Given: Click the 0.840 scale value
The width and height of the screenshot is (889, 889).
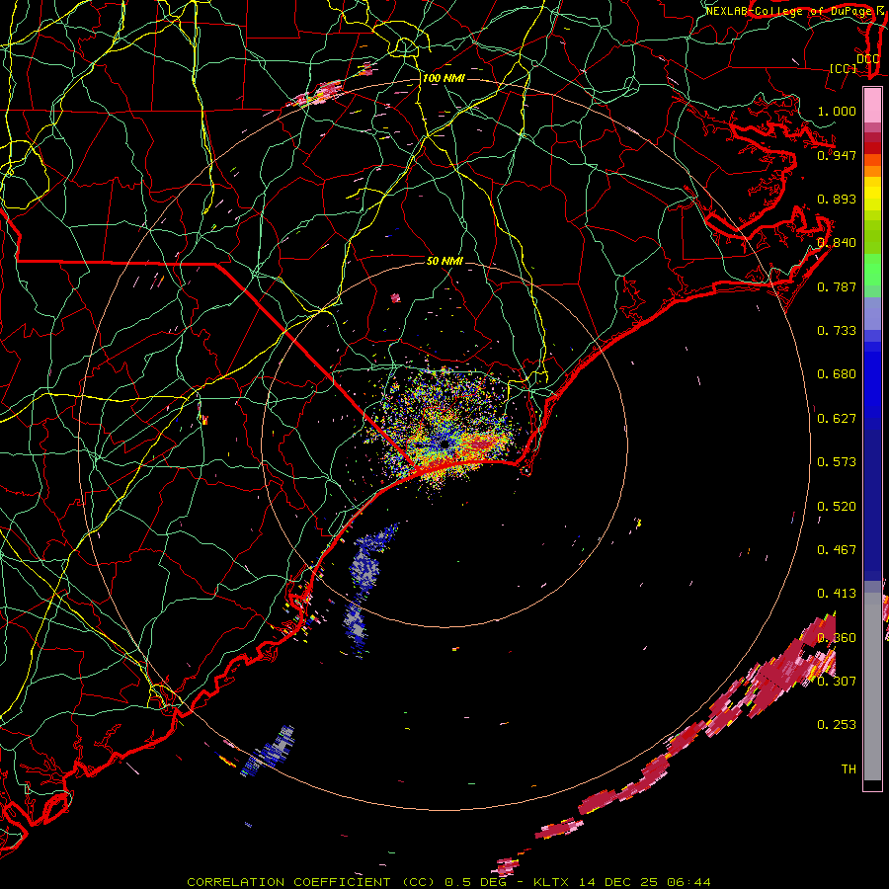Looking at the screenshot, I should point(837,243).
